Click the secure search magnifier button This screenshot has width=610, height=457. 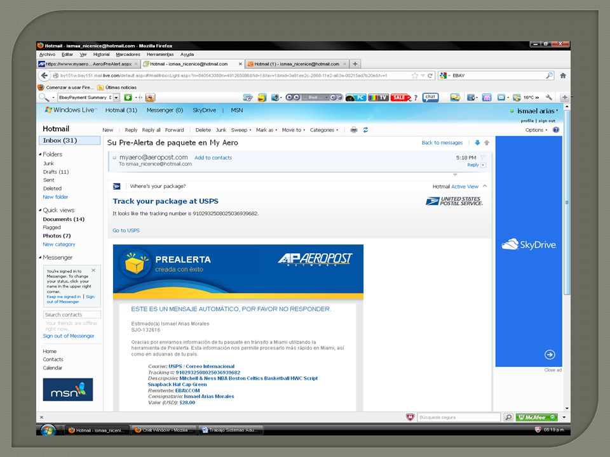tap(508, 417)
